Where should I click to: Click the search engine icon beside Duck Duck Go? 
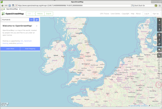pos(133,5)
